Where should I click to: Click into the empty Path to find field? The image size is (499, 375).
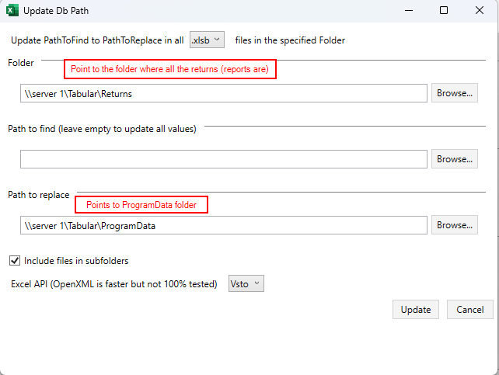pyautogui.click(x=224, y=159)
